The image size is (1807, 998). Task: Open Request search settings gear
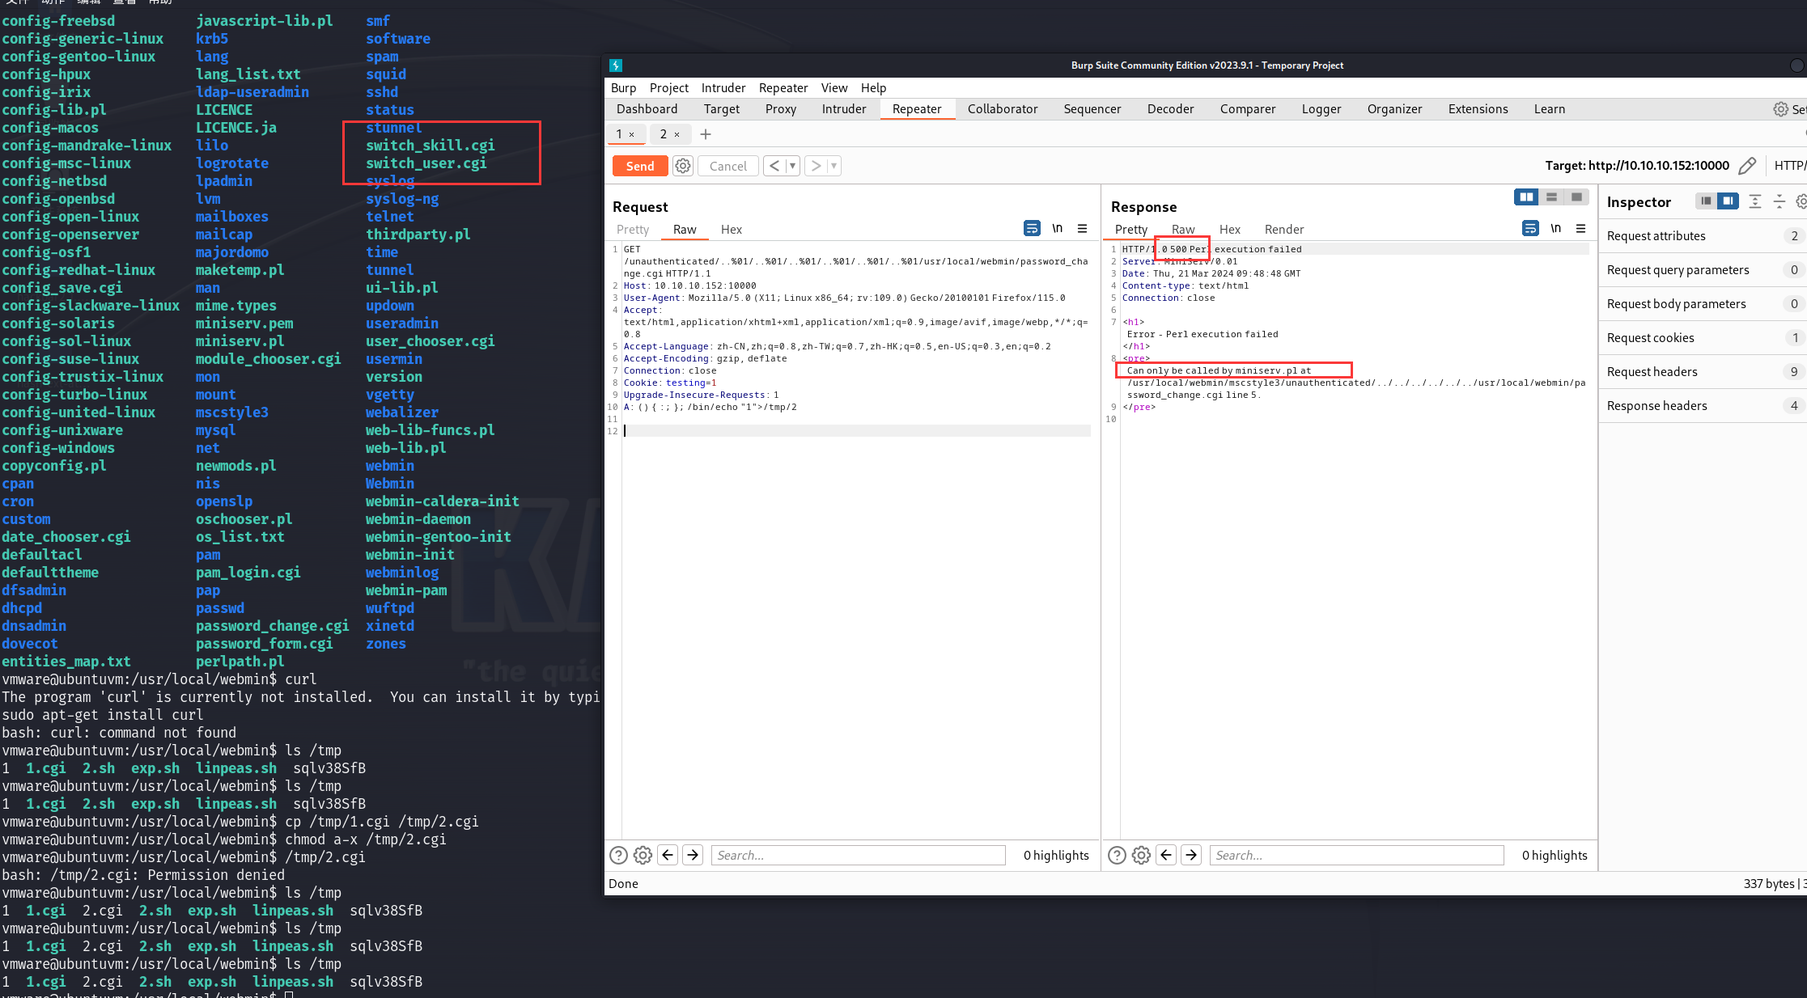[x=643, y=855]
